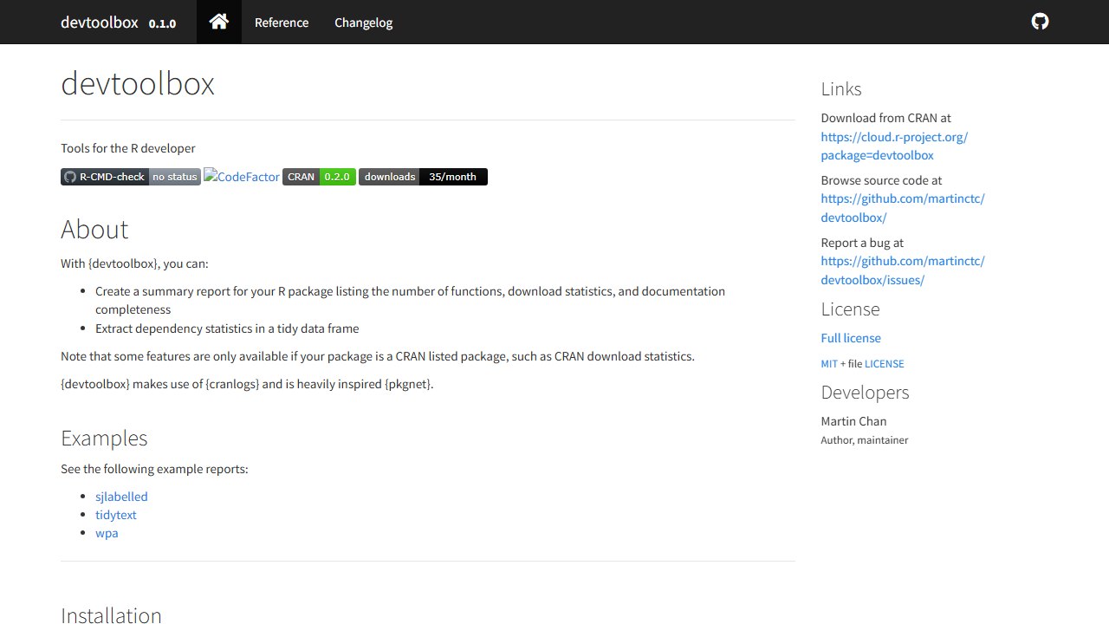View the Full license link
Image resolution: width=1109 pixels, height=624 pixels.
(x=851, y=338)
